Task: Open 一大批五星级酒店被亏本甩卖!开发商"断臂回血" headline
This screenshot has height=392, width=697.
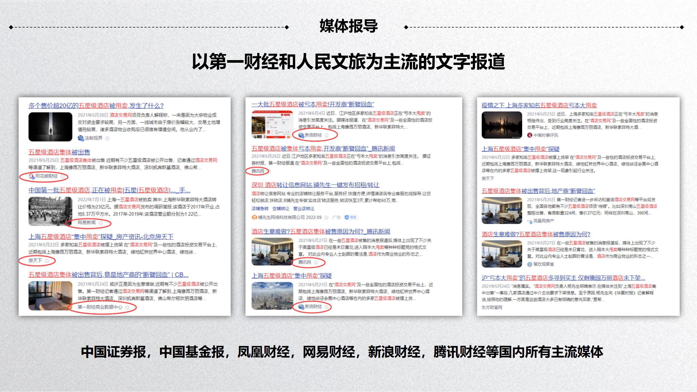Action: (313, 104)
